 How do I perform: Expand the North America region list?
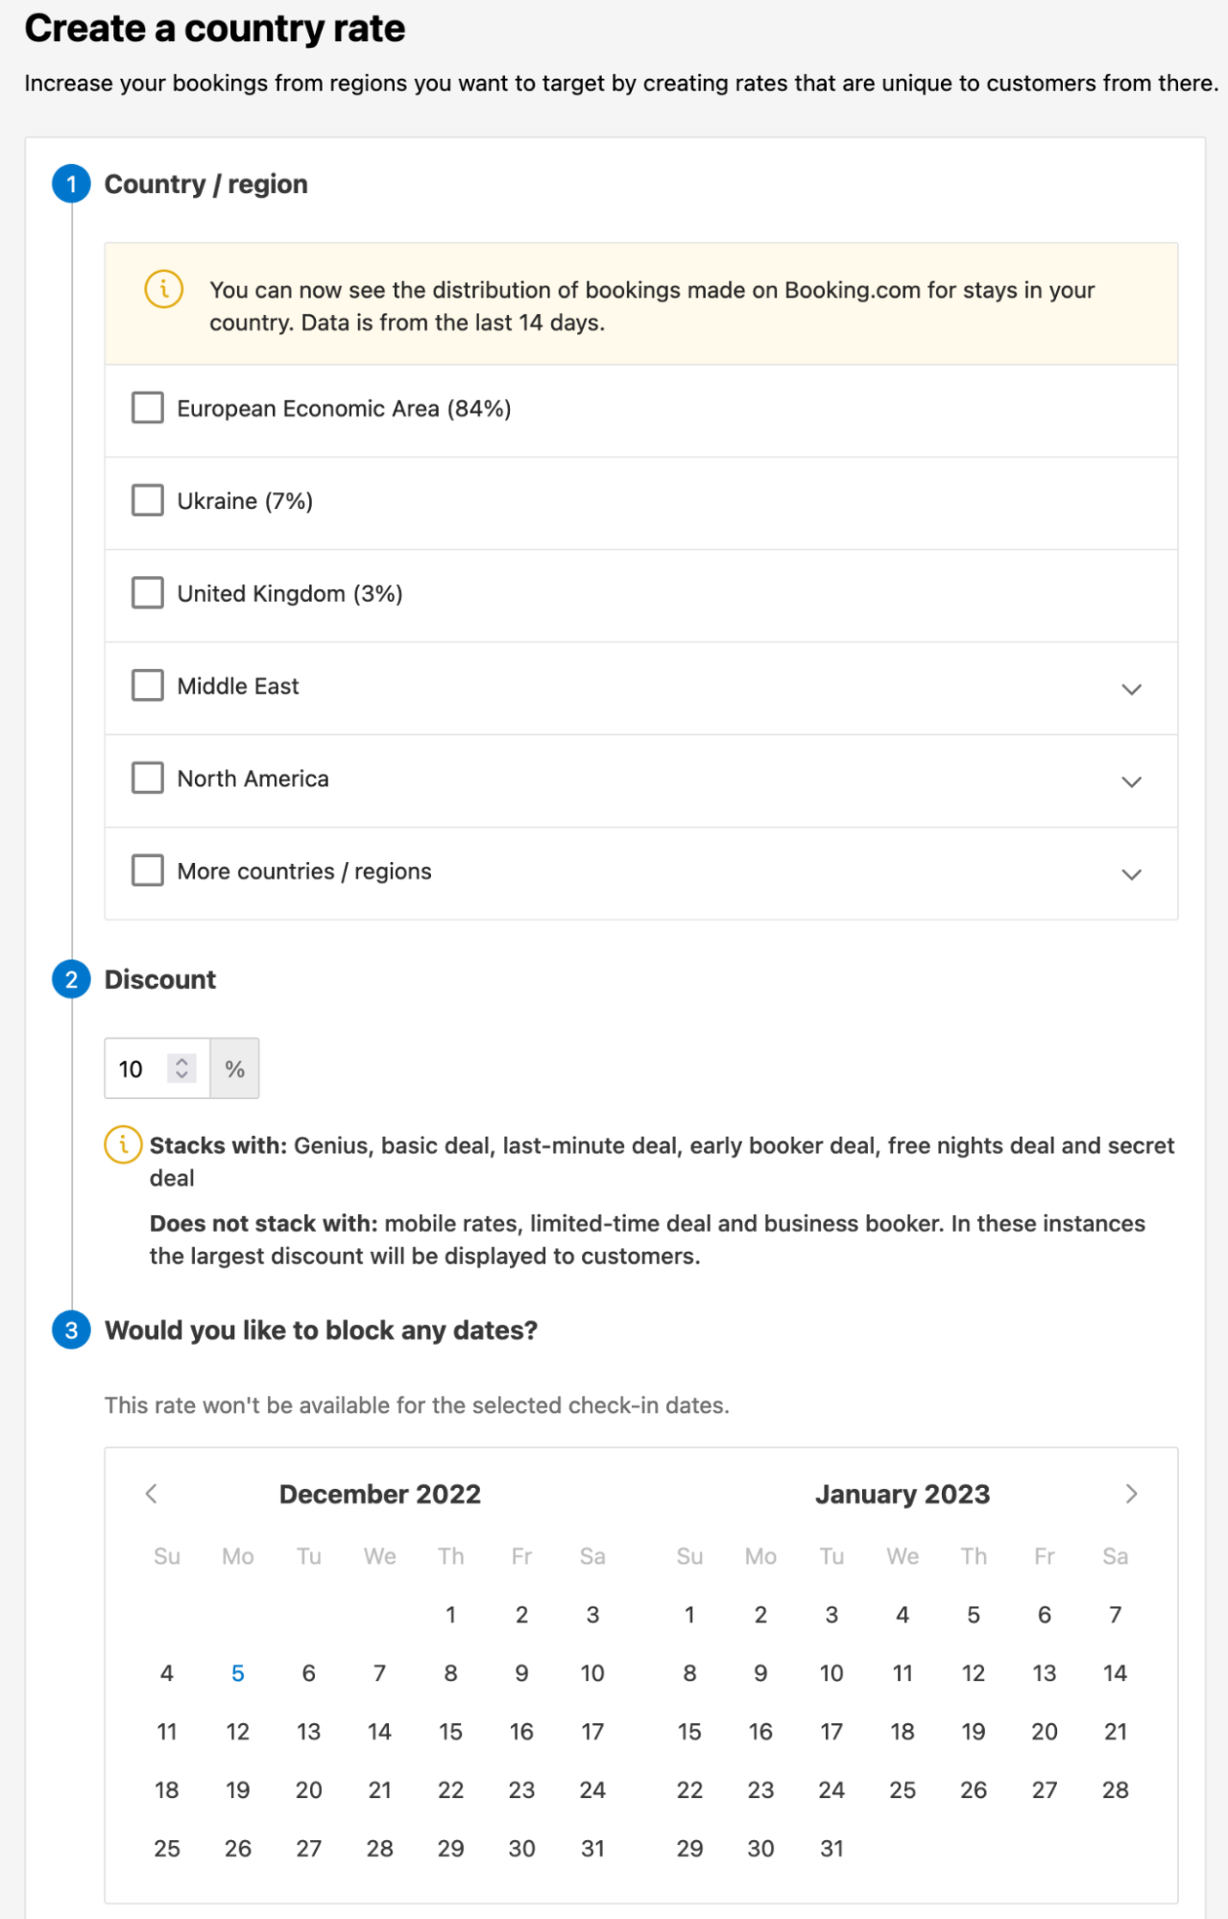point(1131,780)
